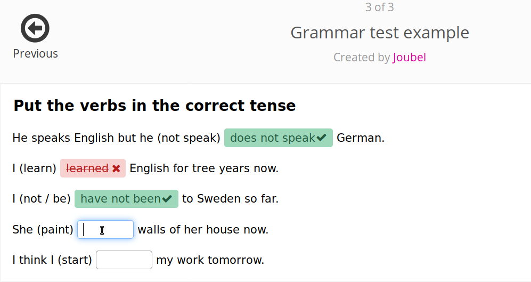The height and width of the screenshot is (282, 531).
Task: Select the "have not been" answer box
Action: click(x=120, y=199)
